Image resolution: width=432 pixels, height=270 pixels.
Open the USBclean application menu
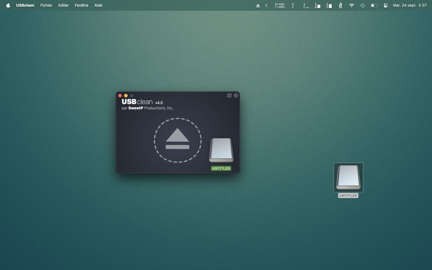click(25, 5)
